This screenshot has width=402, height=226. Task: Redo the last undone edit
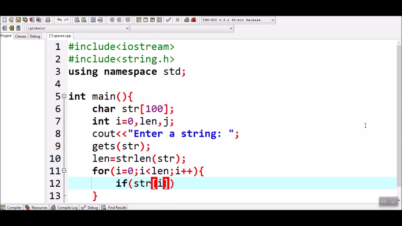pos(66,20)
